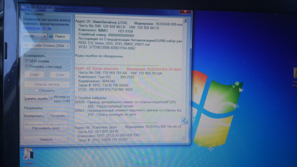Click the Печатать results button
297x167 pixels.
pyautogui.click(x=58, y=116)
